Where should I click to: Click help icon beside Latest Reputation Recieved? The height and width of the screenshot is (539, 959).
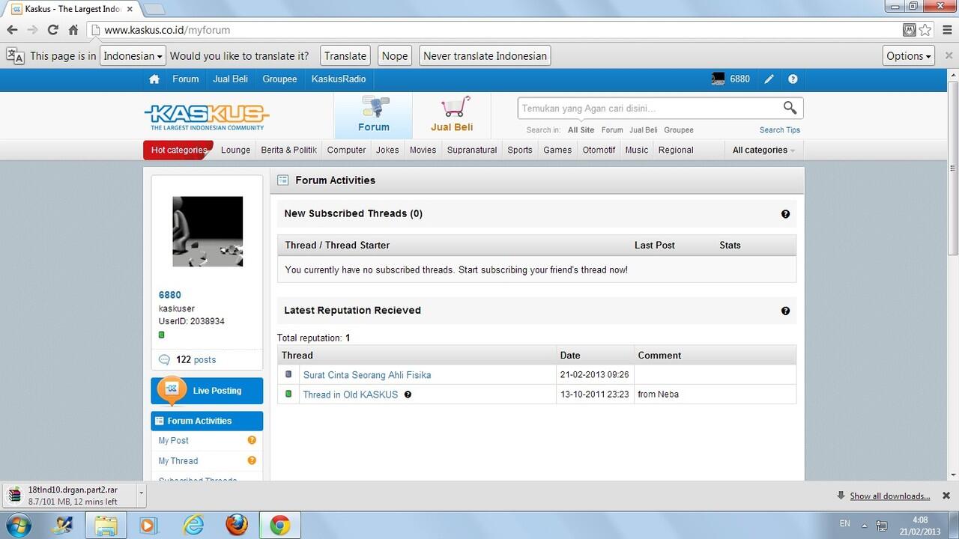click(x=785, y=311)
